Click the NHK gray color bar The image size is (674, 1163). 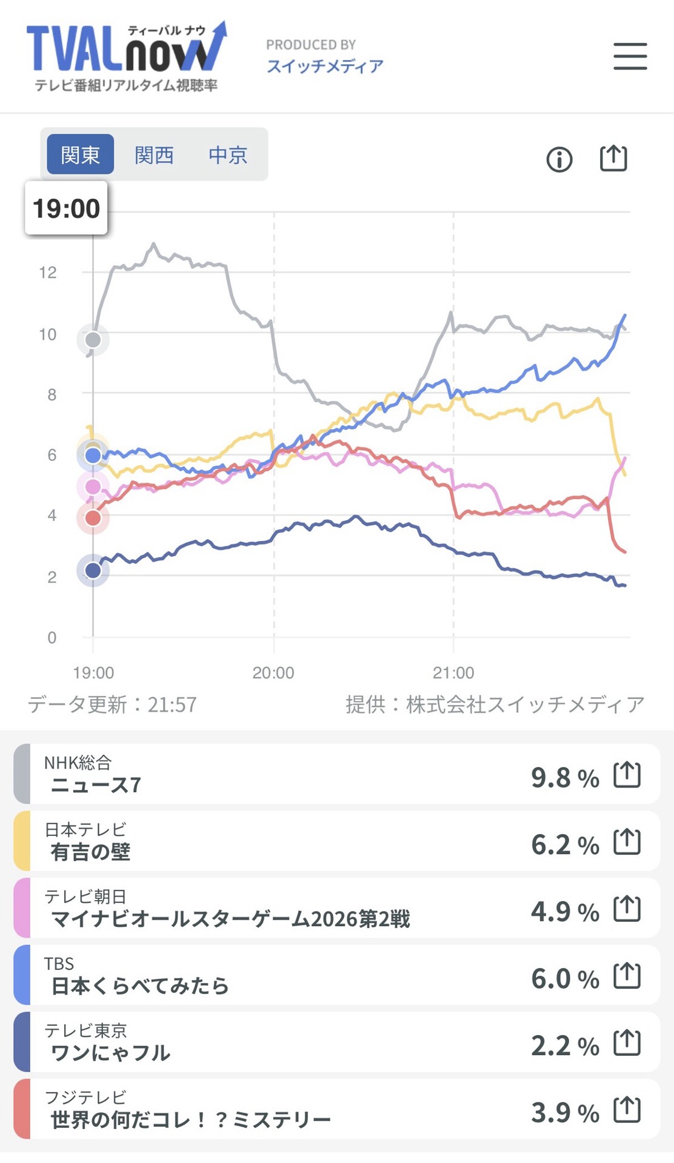click(22, 774)
